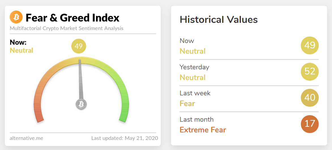This screenshot has width=332, height=150.
Task: Click the Extreme Fear label
Action: 203,130
